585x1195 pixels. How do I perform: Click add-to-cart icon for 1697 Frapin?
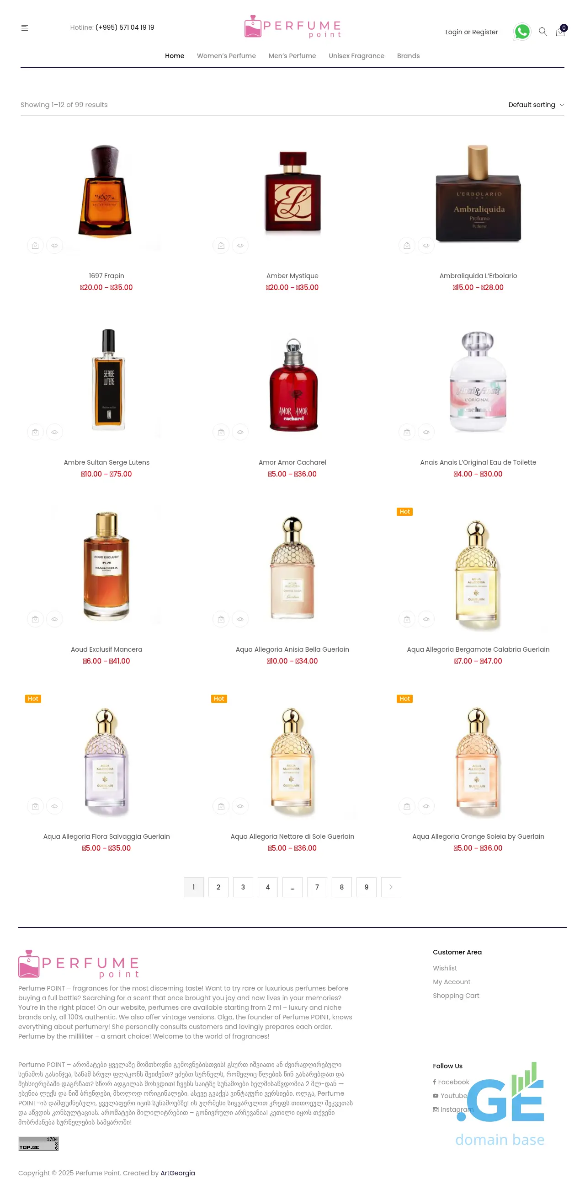pyautogui.click(x=35, y=246)
